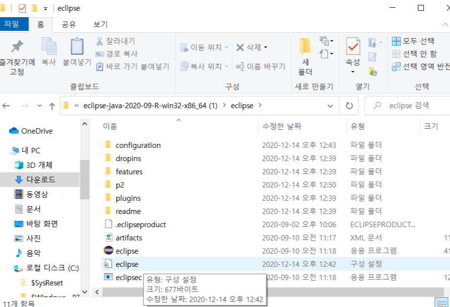The image size is (450, 307).
Task: Switch to the 홈 ribbon tab
Action: point(41,24)
